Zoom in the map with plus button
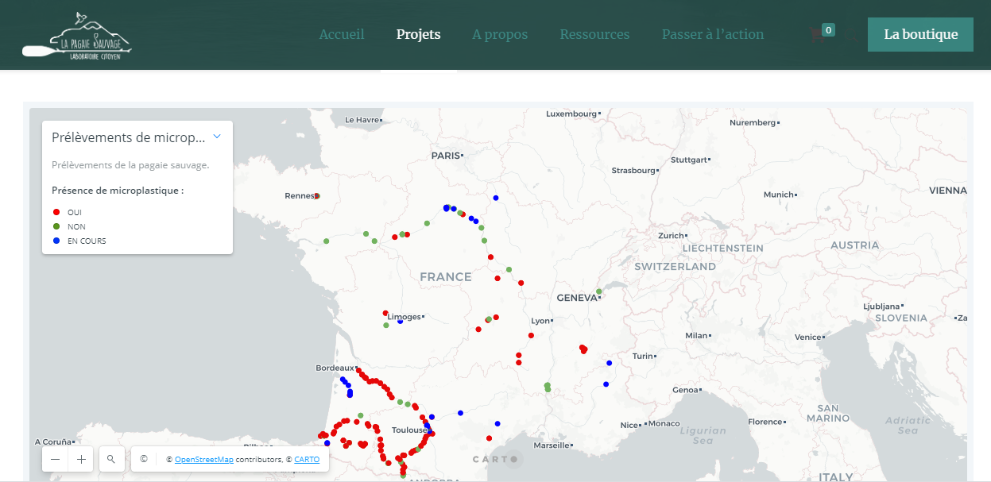 point(81,459)
